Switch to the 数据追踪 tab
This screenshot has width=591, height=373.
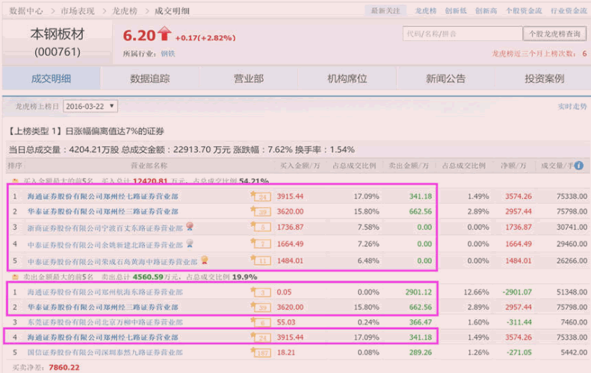[149, 79]
